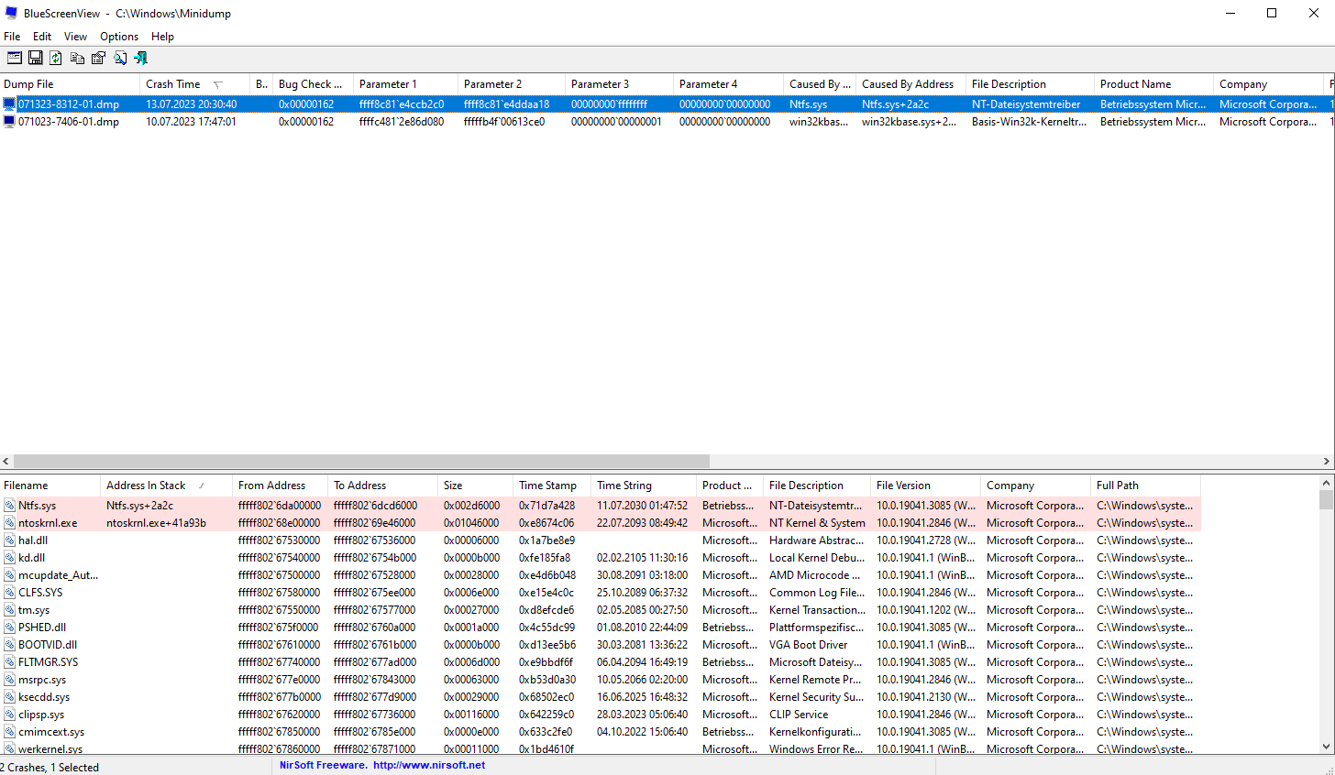Click the lower pane scroll down arrow

[x=1327, y=748]
